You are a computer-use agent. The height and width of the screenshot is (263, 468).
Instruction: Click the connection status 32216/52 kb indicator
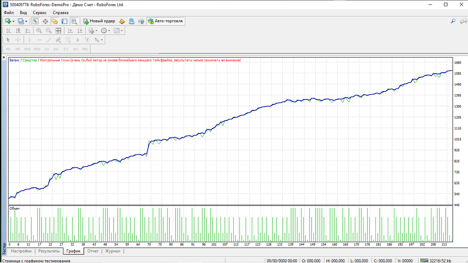435,260
